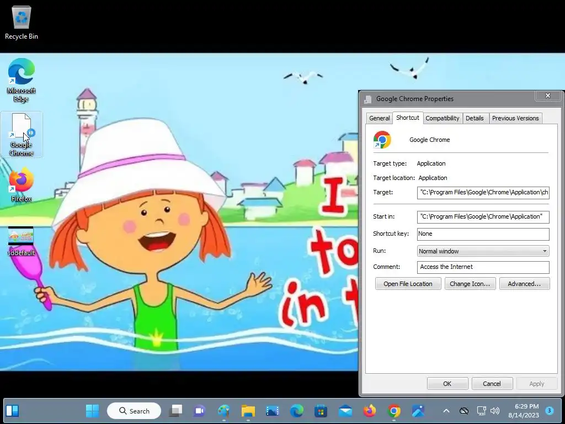The height and width of the screenshot is (424, 565).
Task: Click the Chrome icon in Properties dialog
Action: coord(382,140)
